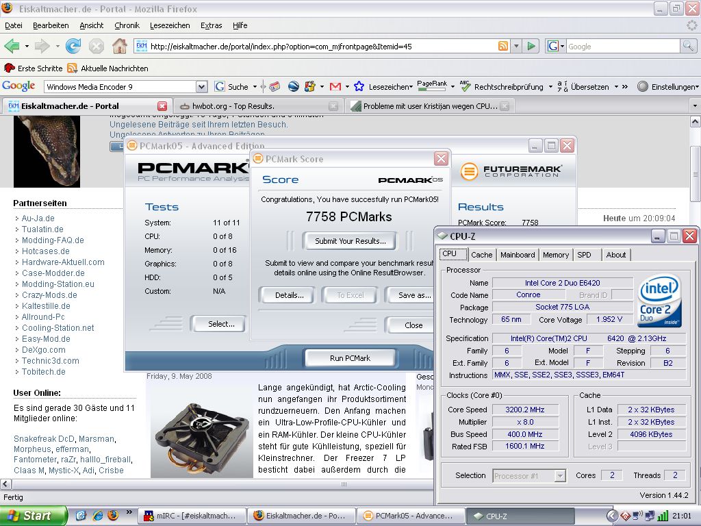Click Select button under Tests
Image resolution: width=701 pixels, height=526 pixels.
point(218,324)
